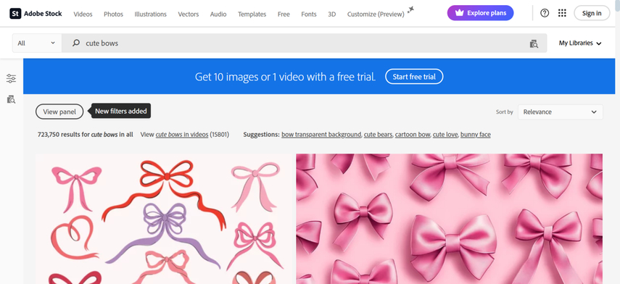Click the crown icon in Explore plans
The width and height of the screenshot is (620, 284).
point(459,13)
